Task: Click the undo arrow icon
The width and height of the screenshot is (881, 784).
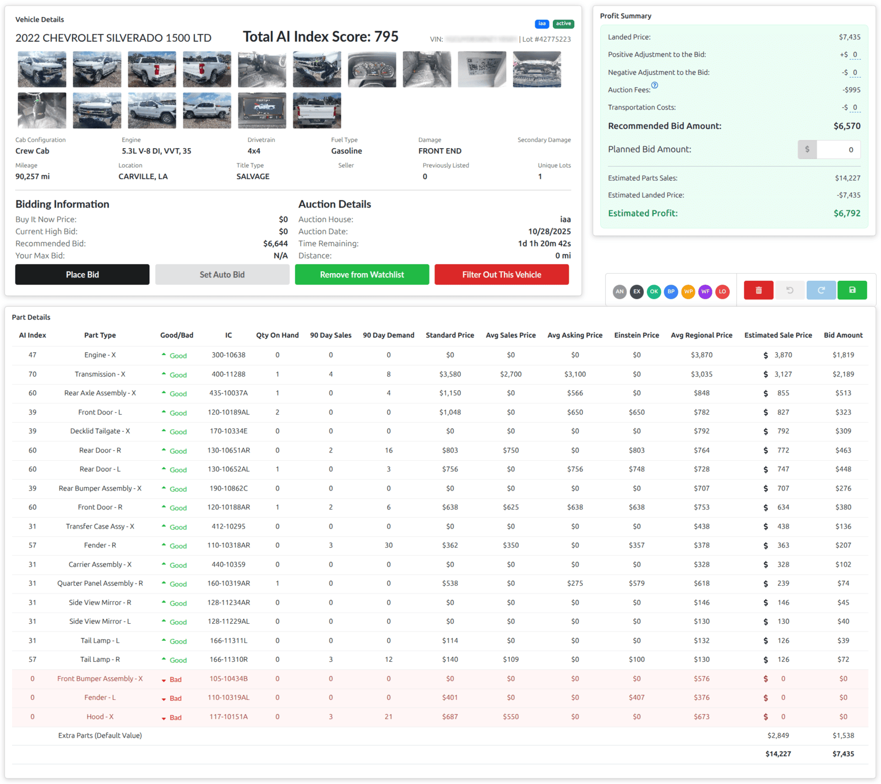Action: coord(790,290)
